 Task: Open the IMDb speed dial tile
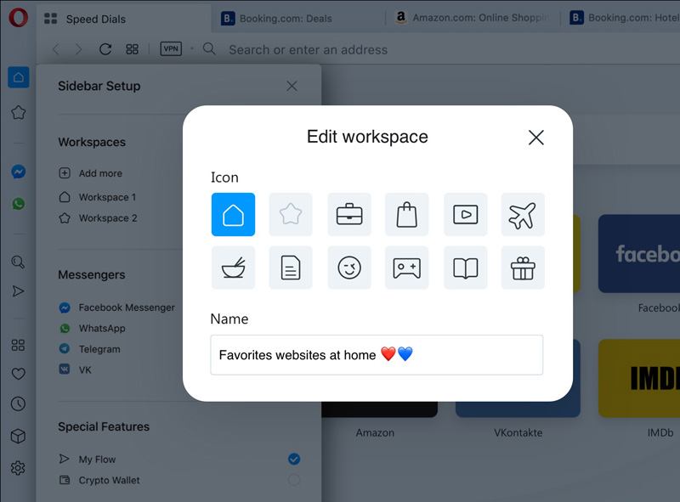tap(639, 378)
